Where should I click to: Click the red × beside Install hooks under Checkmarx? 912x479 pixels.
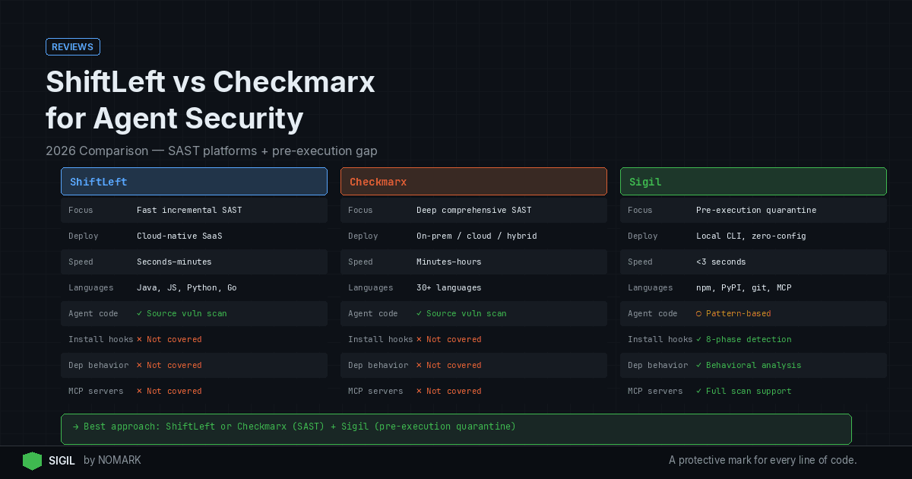click(x=419, y=339)
